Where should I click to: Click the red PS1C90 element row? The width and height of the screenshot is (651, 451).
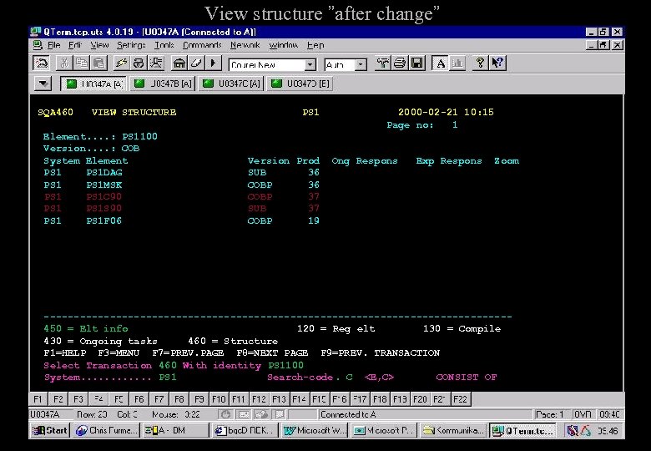181,196
